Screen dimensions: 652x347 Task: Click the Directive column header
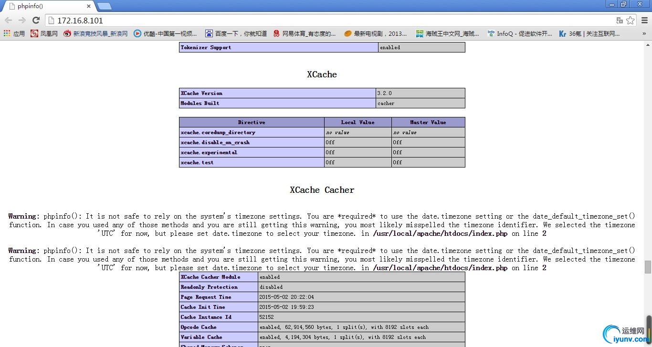coord(252,122)
